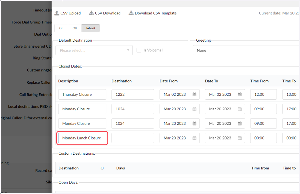Click the Days column header in Custom Destinations
The image size is (300, 194).
(120, 168)
